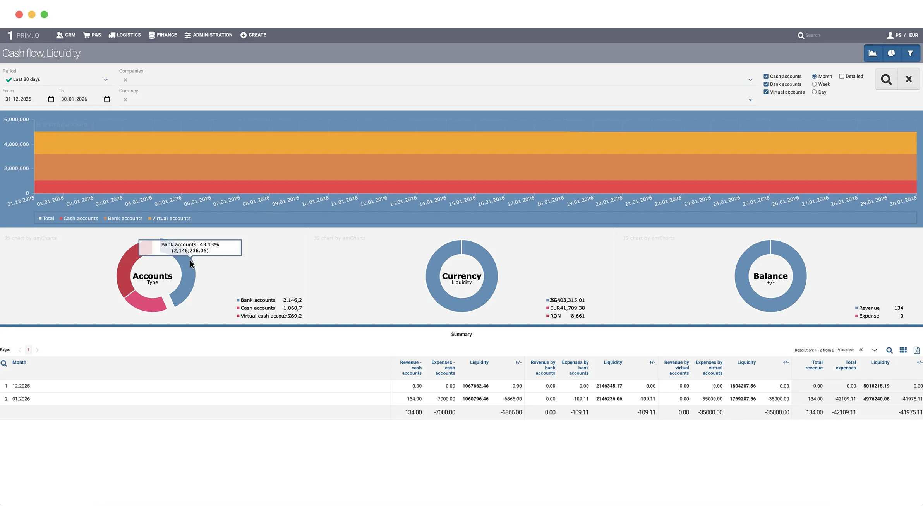Go to previous page arrow in table
This screenshot has width=923, height=506.
19,350
